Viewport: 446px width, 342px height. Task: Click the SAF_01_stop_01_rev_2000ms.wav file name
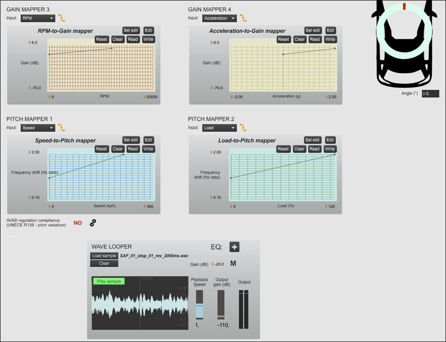tap(154, 256)
